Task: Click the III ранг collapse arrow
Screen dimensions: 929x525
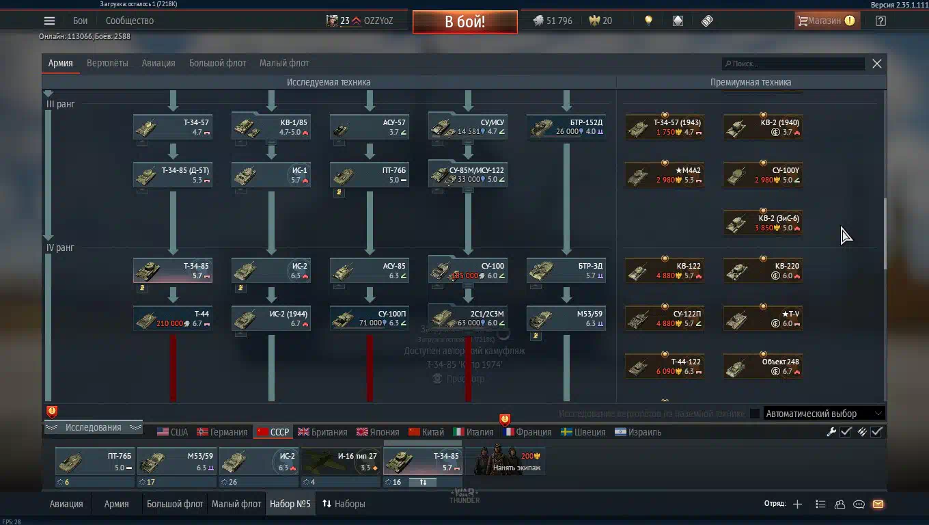Action: coord(48,93)
